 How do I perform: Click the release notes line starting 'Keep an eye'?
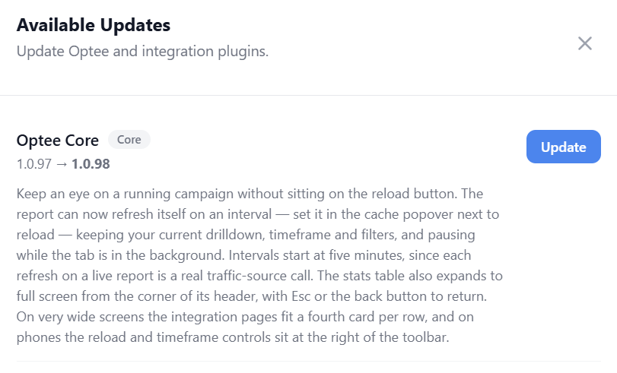pos(250,194)
